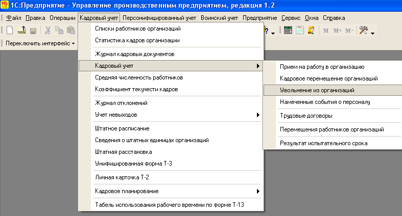The image size is (402, 216).
Task: Select Намеченные события по персоналу
Action: [x=333, y=102]
